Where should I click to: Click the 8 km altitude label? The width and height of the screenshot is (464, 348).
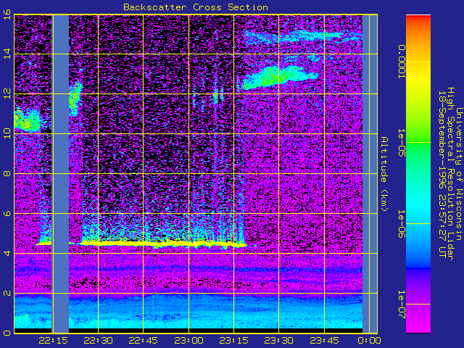[7, 173]
